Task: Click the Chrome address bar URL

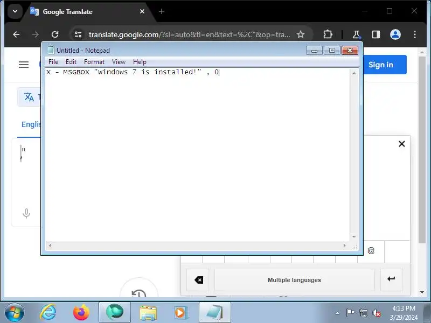Action: (x=190, y=34)
